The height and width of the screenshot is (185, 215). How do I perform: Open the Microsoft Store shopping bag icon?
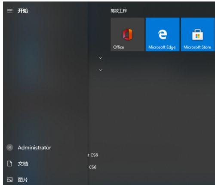[x=197, y=35]
